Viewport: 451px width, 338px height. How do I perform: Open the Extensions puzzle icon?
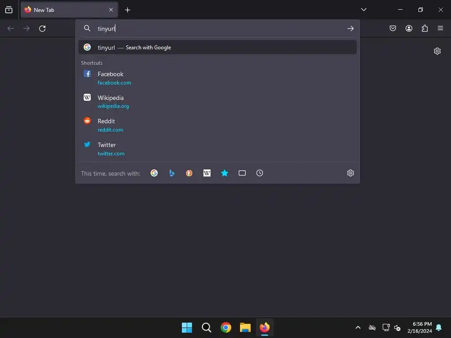point(425,28)
